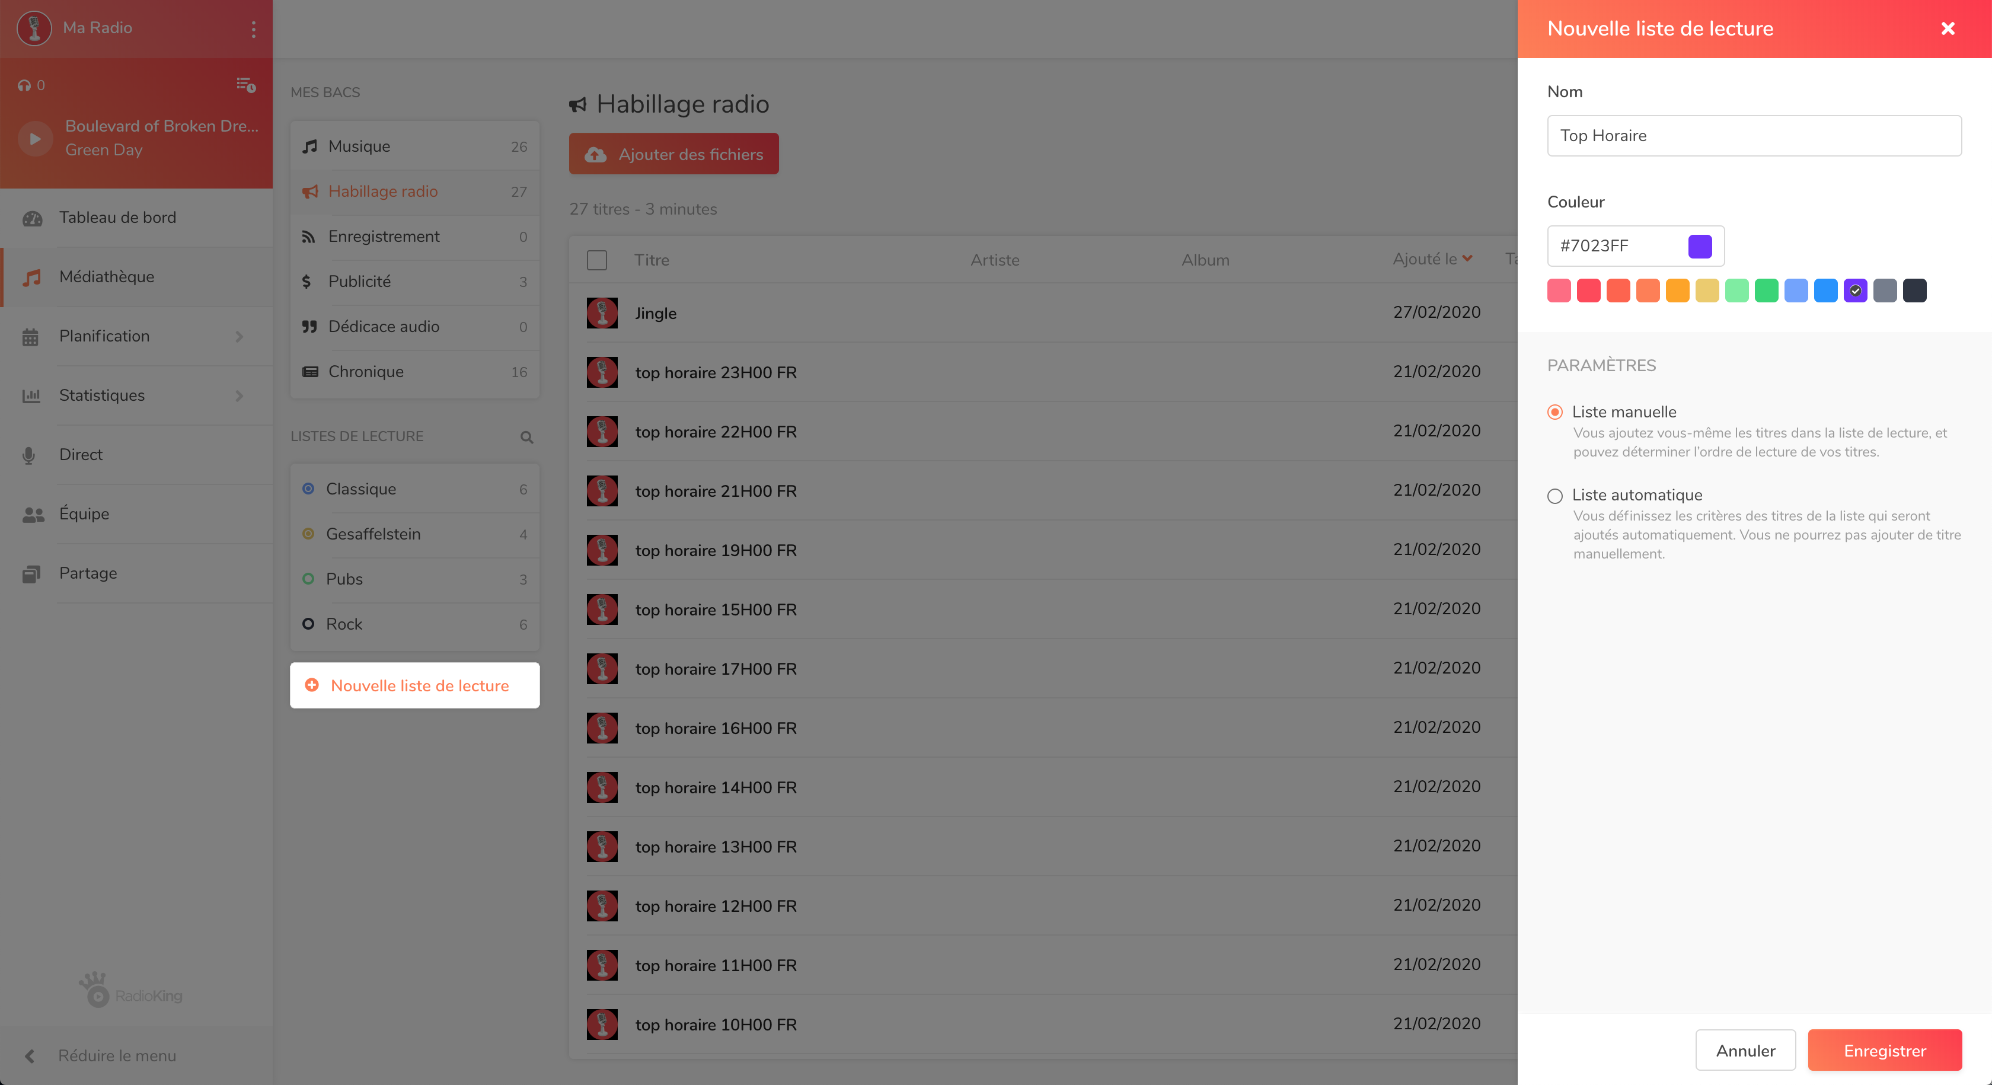This screenshot has width=1992, height=1085.
Task: Open the Pubs playlist
Action: [x=414, y=579]
